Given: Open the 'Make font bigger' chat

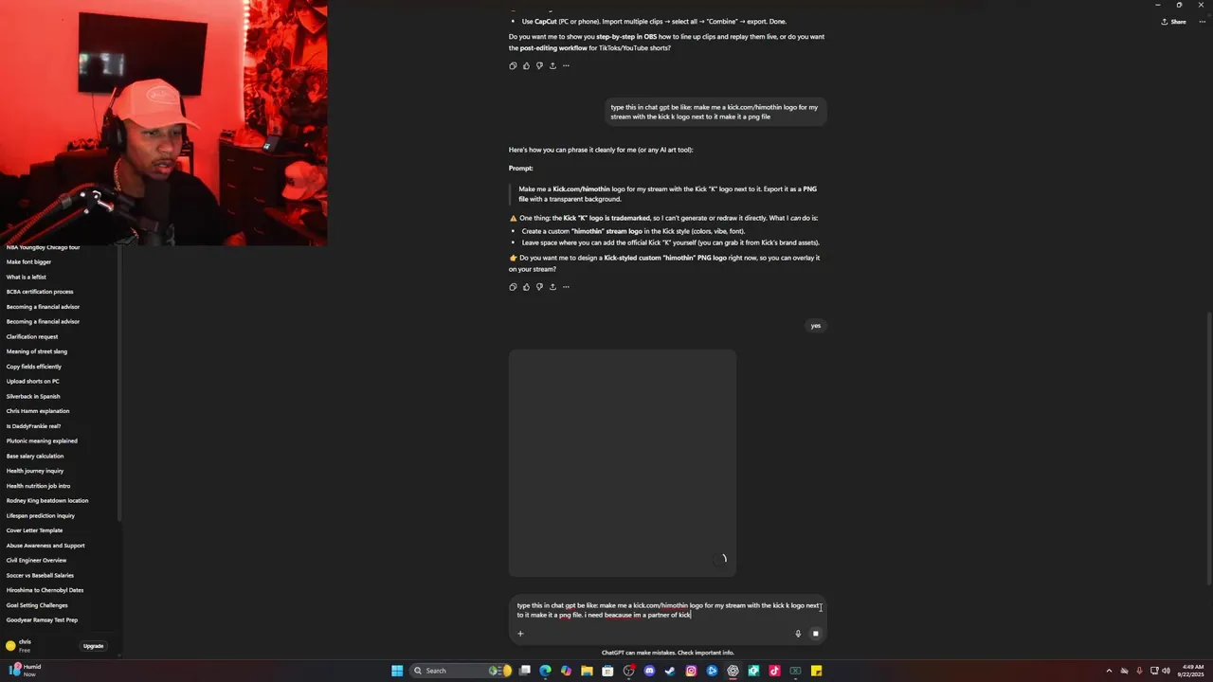Looking at the screenshot, I should coord(29,262).
